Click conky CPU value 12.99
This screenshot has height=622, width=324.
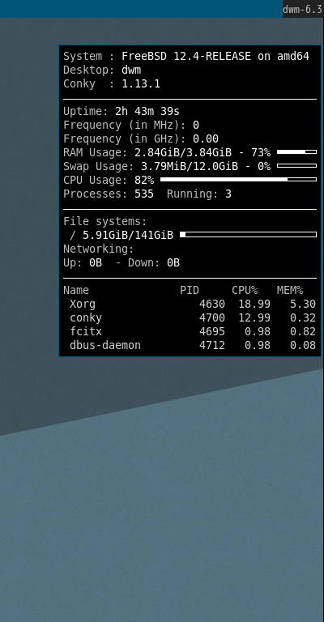254,318
